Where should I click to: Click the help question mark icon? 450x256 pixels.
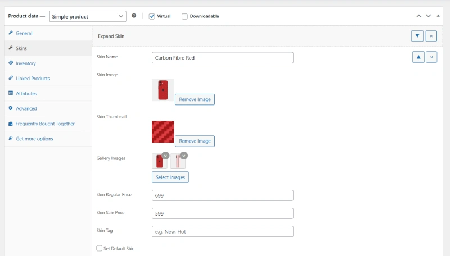[134, 16]
